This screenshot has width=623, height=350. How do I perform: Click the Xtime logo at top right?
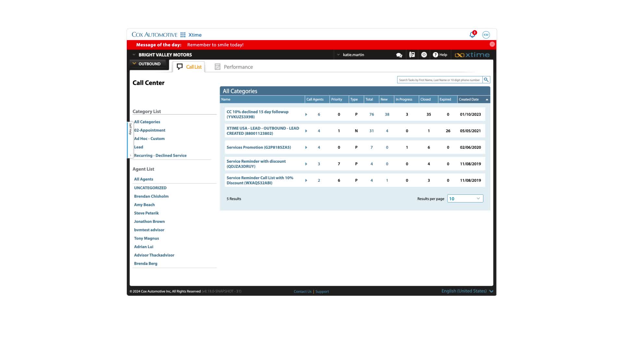pos(472,55)
